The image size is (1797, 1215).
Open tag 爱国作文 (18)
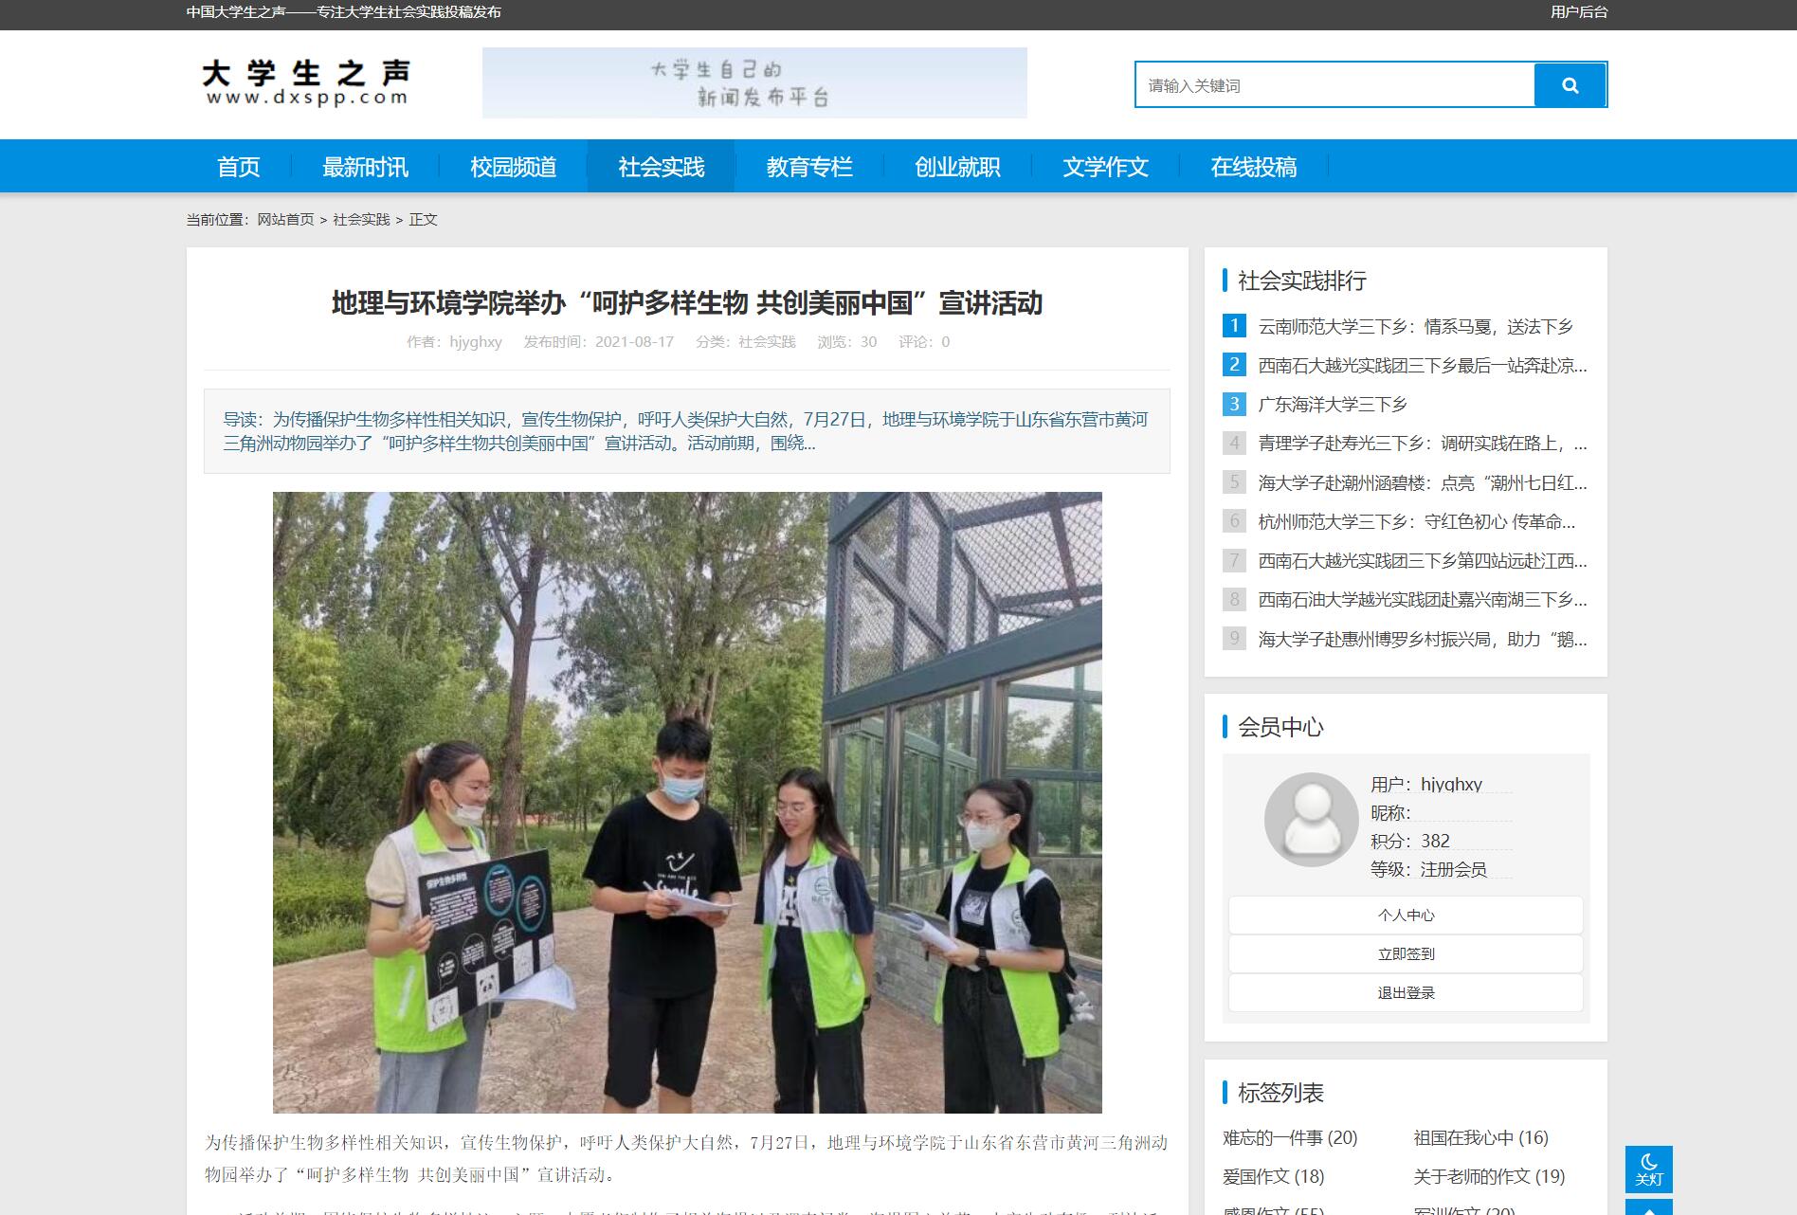coord(1273,1177)
